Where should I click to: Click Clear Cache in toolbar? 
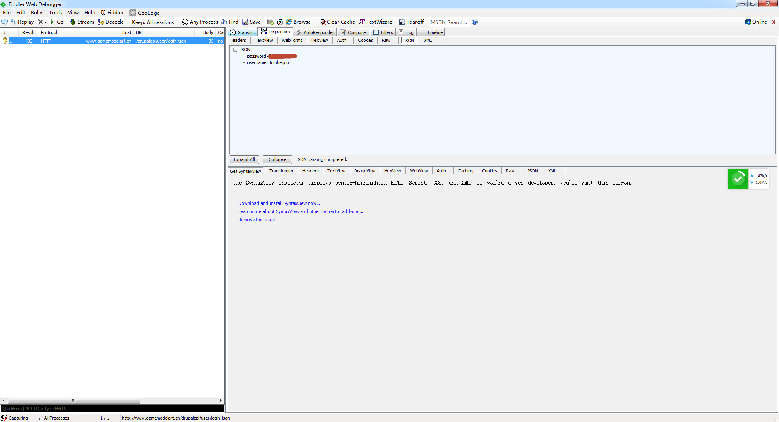(337, 22)
